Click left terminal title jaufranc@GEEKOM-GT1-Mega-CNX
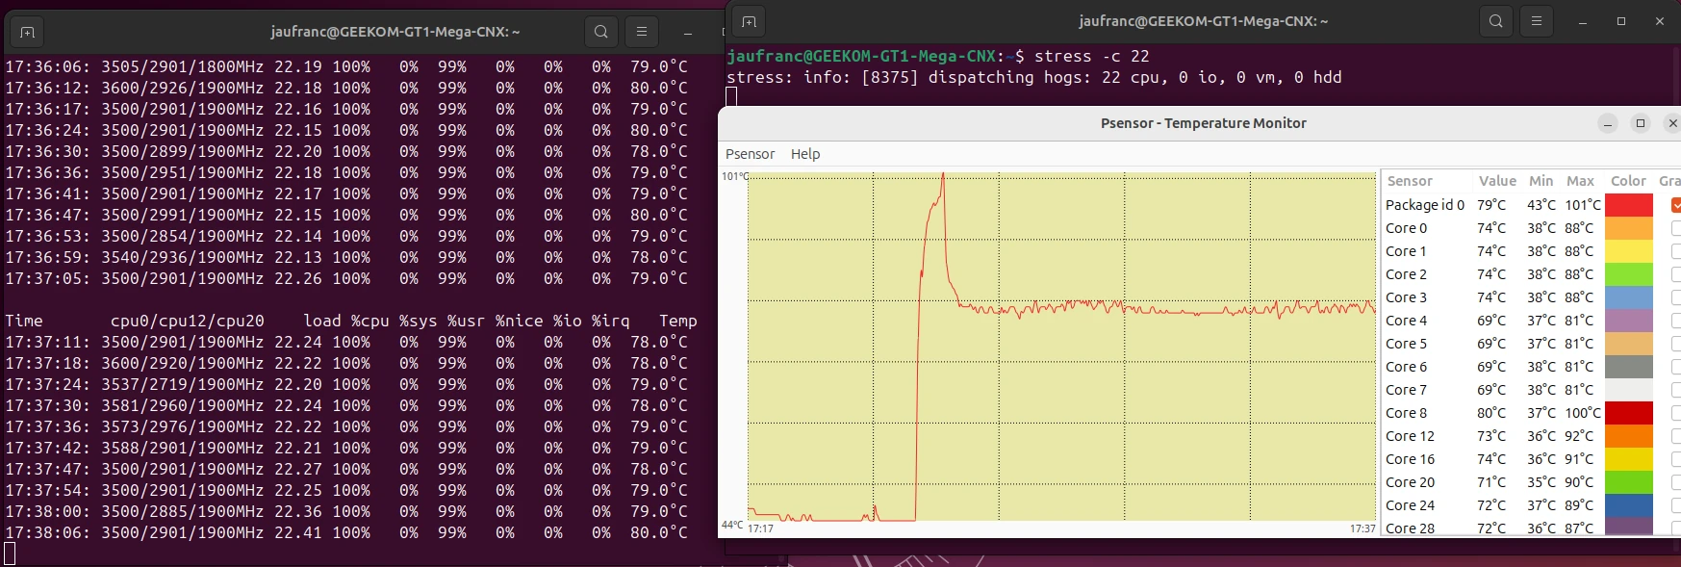 point(395,32)
